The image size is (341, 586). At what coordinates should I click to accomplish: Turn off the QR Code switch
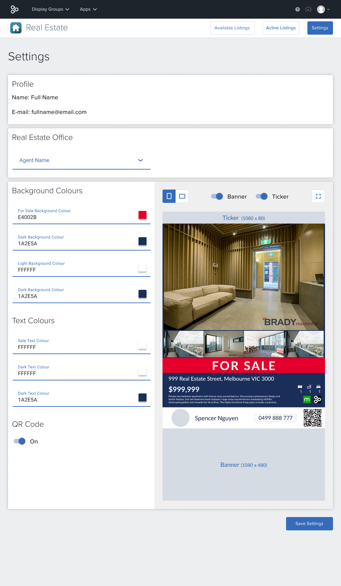pos(20,441)
